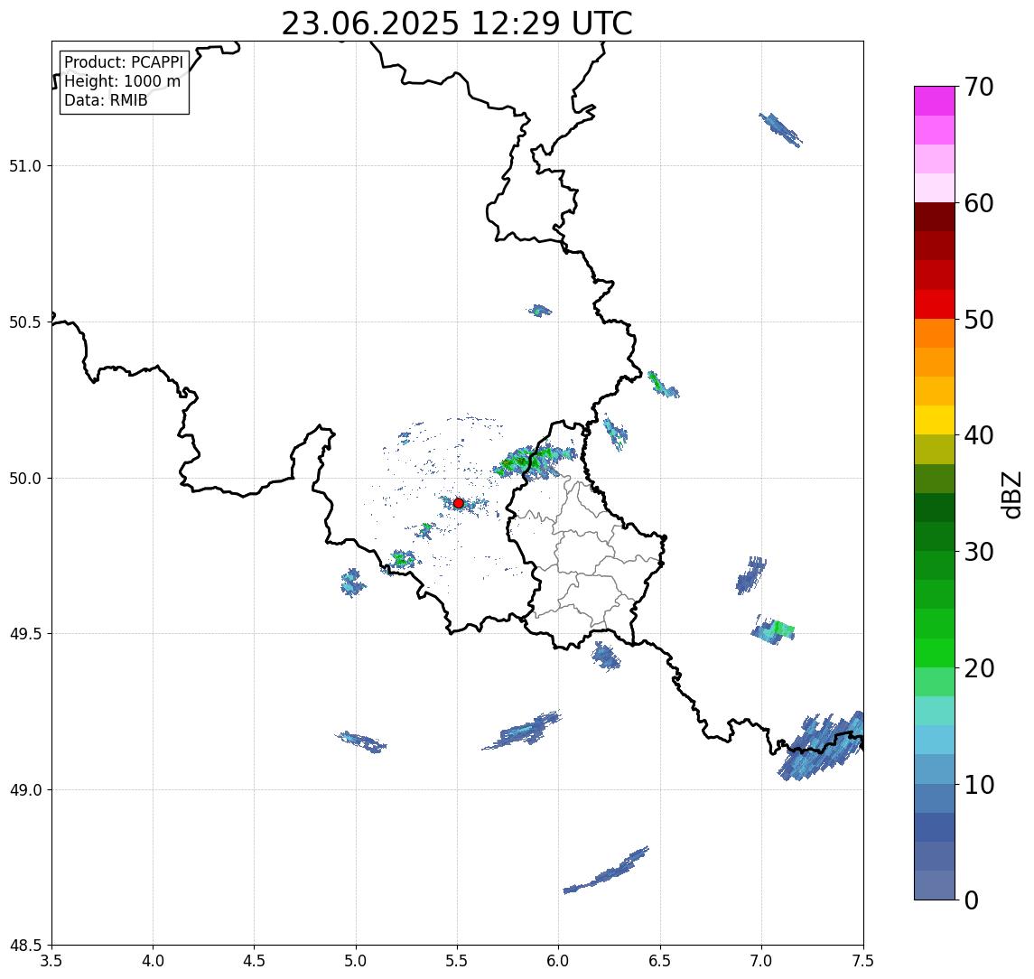The height and width of the screenshot is (979, 1034).
Task: Pick the bottom slate-blue colorbar segment
Action: point(935,885)
